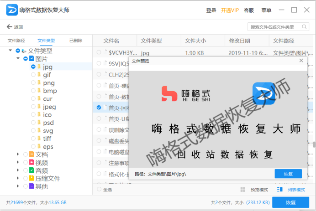
Task: Check the 音频 category checkbox
Action: [x=26, y=170]
